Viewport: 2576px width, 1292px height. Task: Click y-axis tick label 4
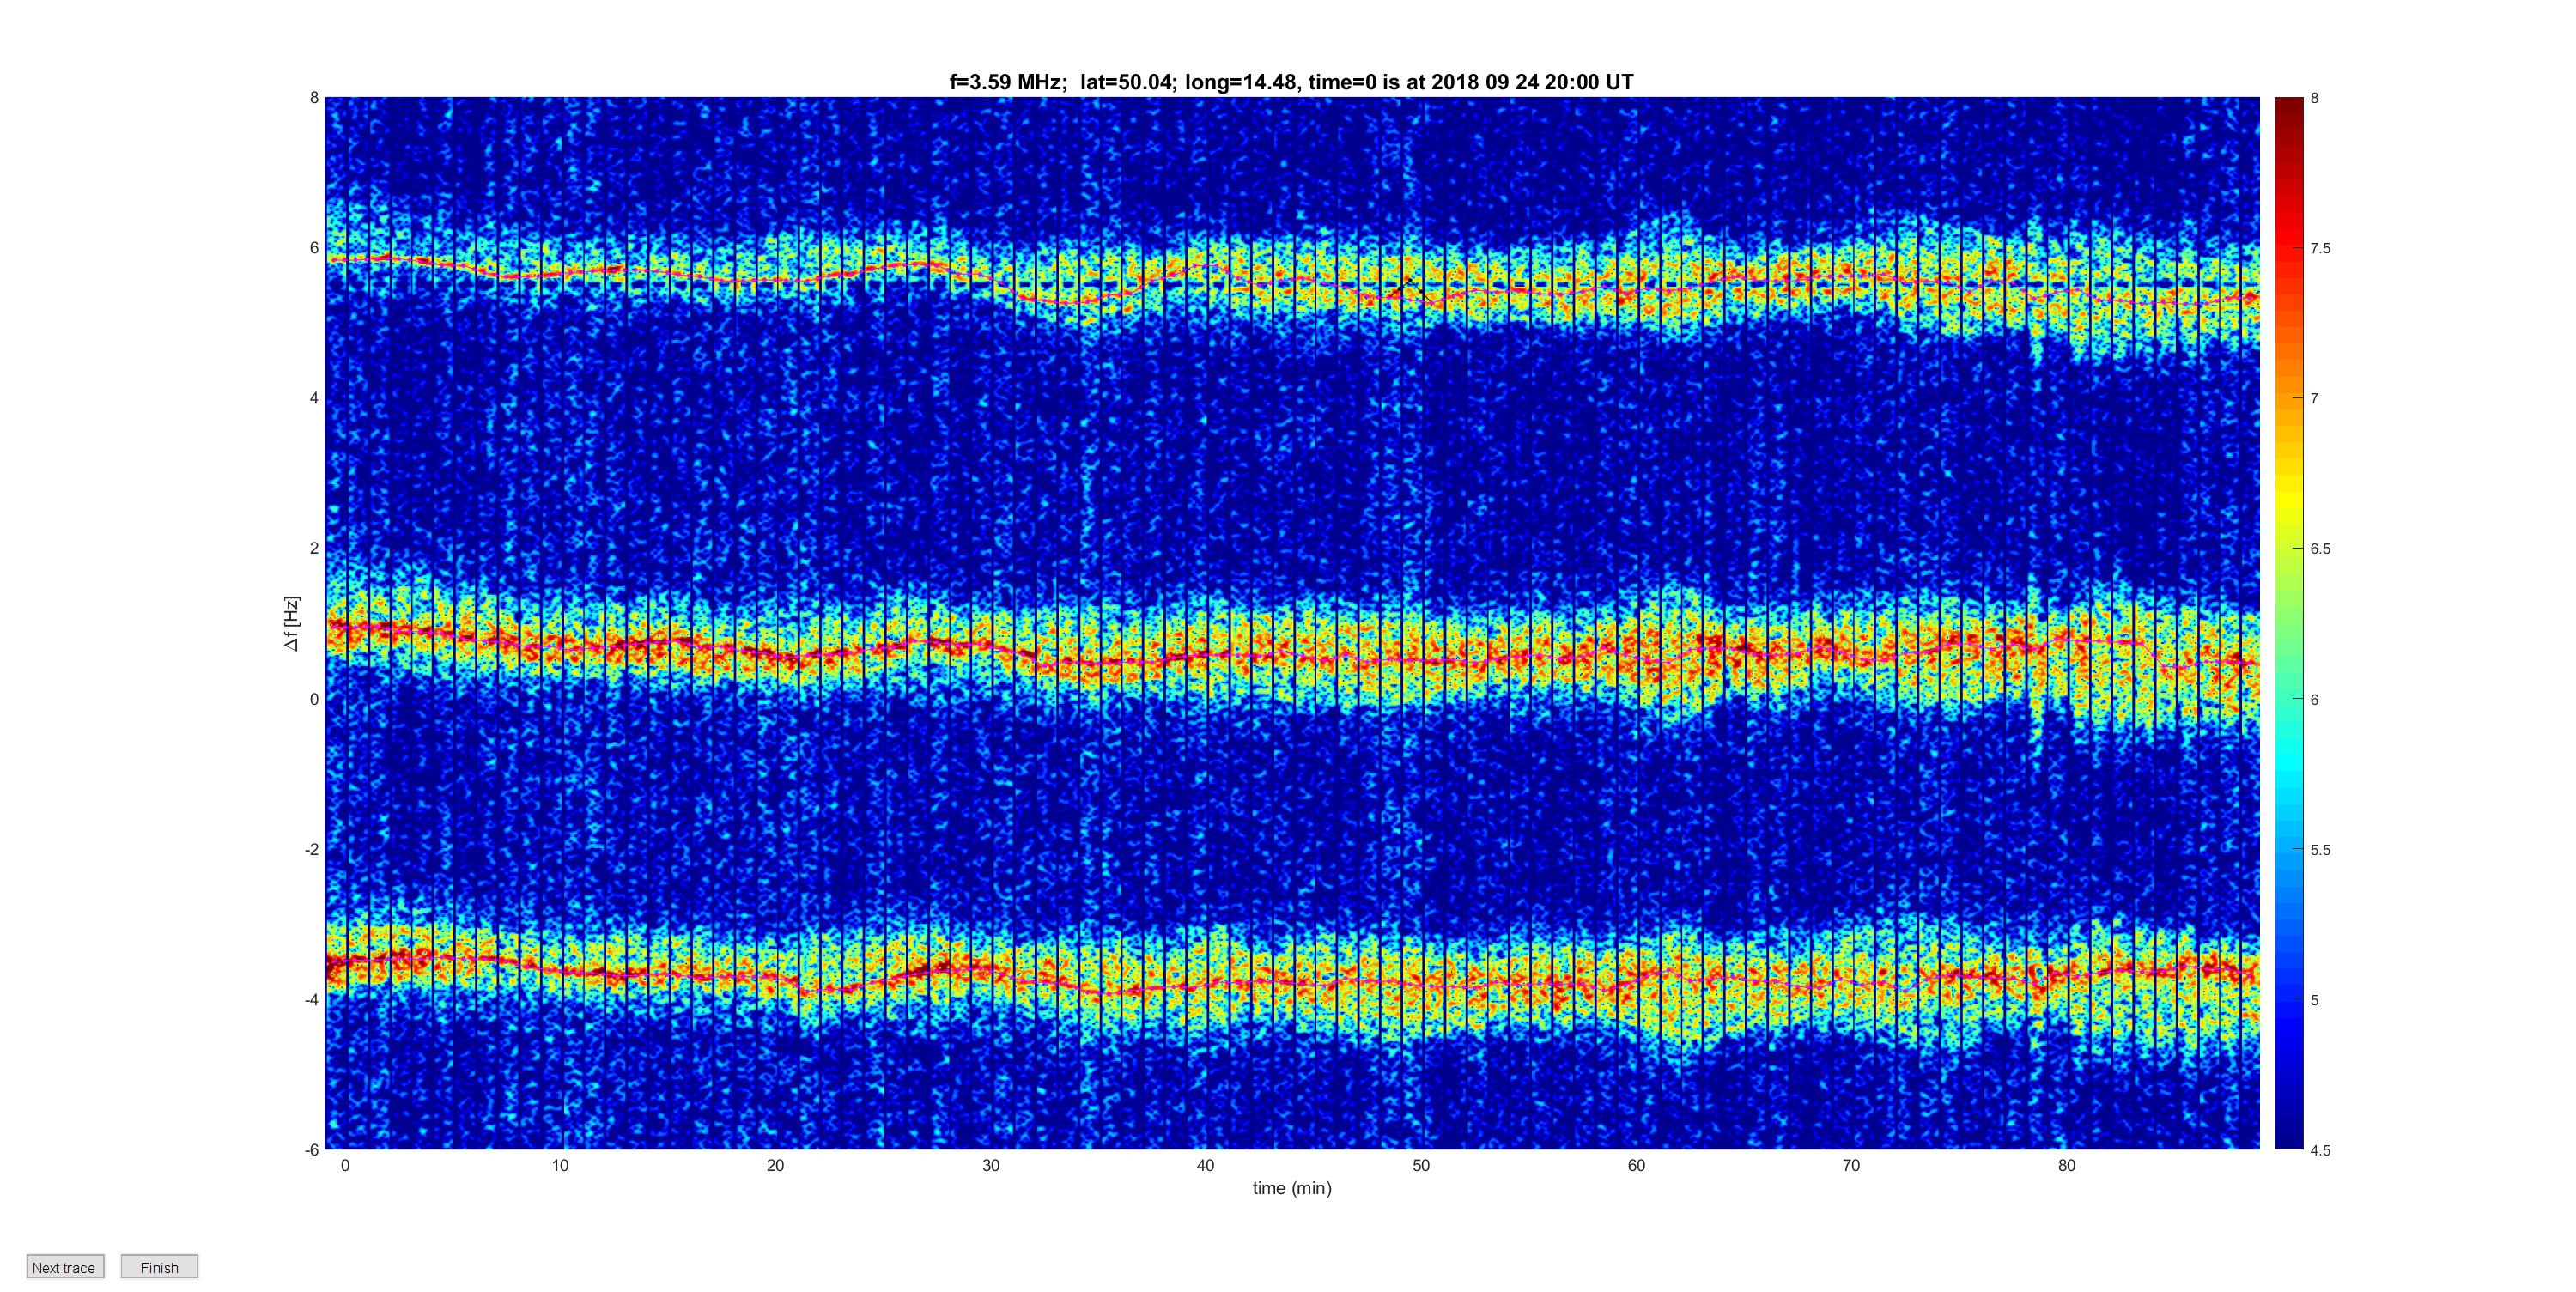(314, 398)
